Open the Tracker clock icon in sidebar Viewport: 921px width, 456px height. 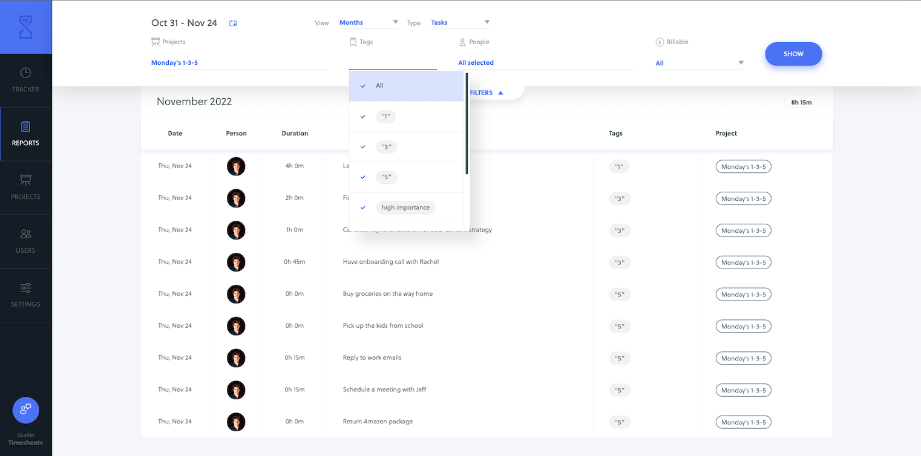(25, 73)
